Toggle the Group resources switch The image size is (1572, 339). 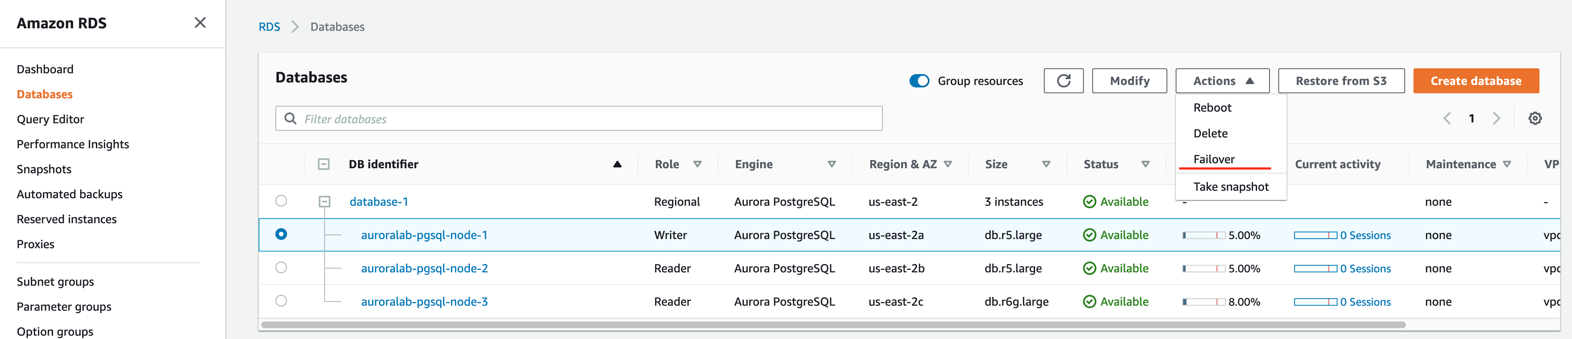919,81
